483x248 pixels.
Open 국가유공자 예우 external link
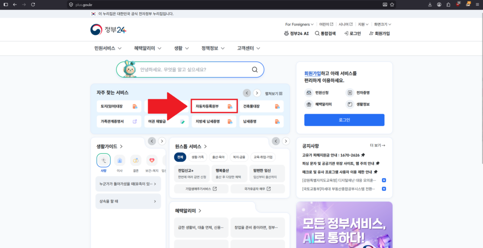[x=258, y=189]
